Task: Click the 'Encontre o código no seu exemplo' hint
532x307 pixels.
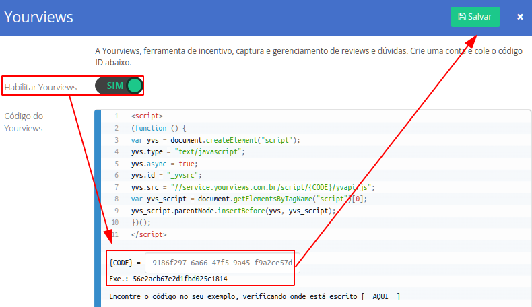Action: coord(255,296)
